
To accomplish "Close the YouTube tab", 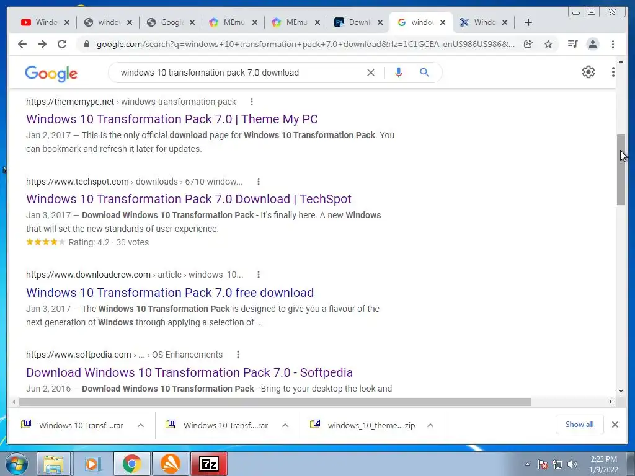I will coord(67,22).
